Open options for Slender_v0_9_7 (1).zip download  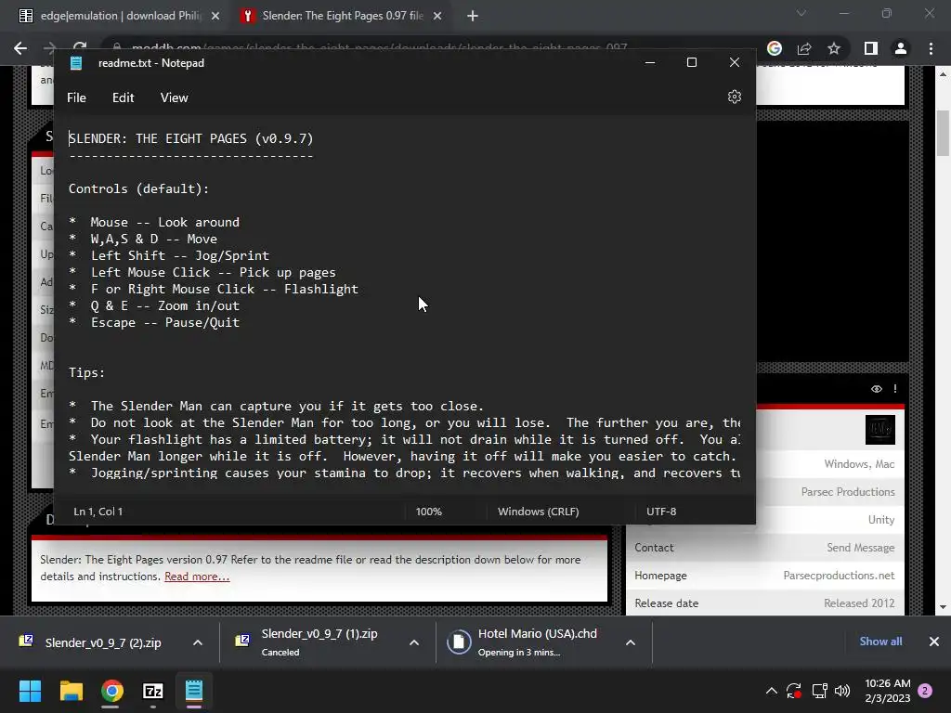(x=414, y=642)
